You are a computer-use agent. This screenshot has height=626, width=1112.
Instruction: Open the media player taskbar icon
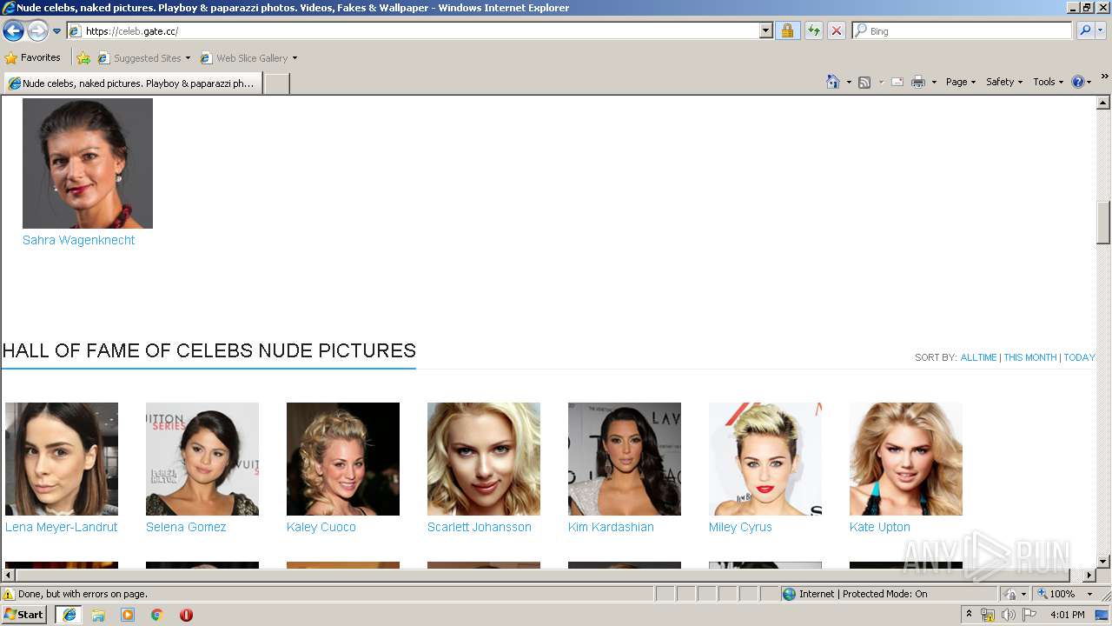pyautogui.click(x=128, y=615)
